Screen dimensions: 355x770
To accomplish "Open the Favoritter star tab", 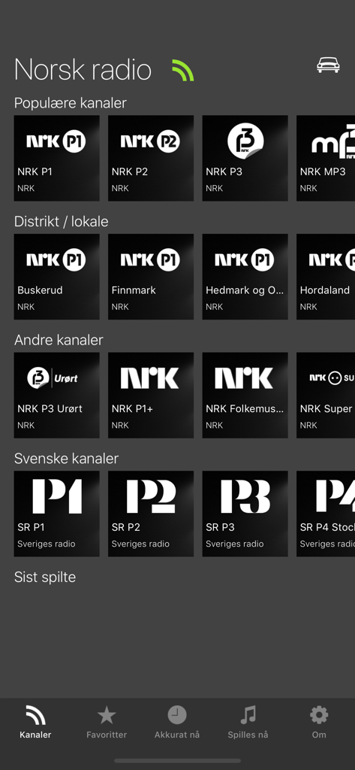I will point(107,722).
